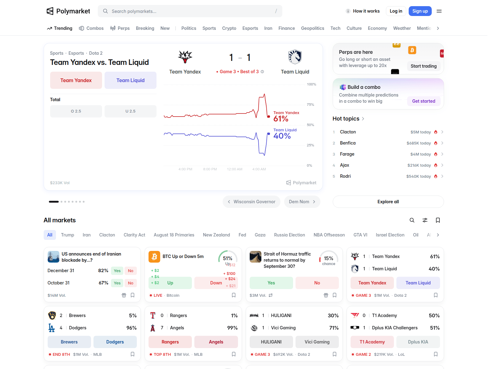
Task: Click Yes for December 31 blockade
Action: coord(117,271)
